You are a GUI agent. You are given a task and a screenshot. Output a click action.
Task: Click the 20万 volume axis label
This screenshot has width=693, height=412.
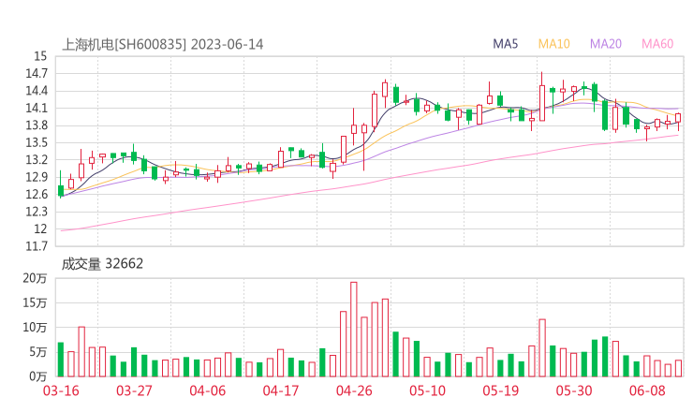pos(35,278)
